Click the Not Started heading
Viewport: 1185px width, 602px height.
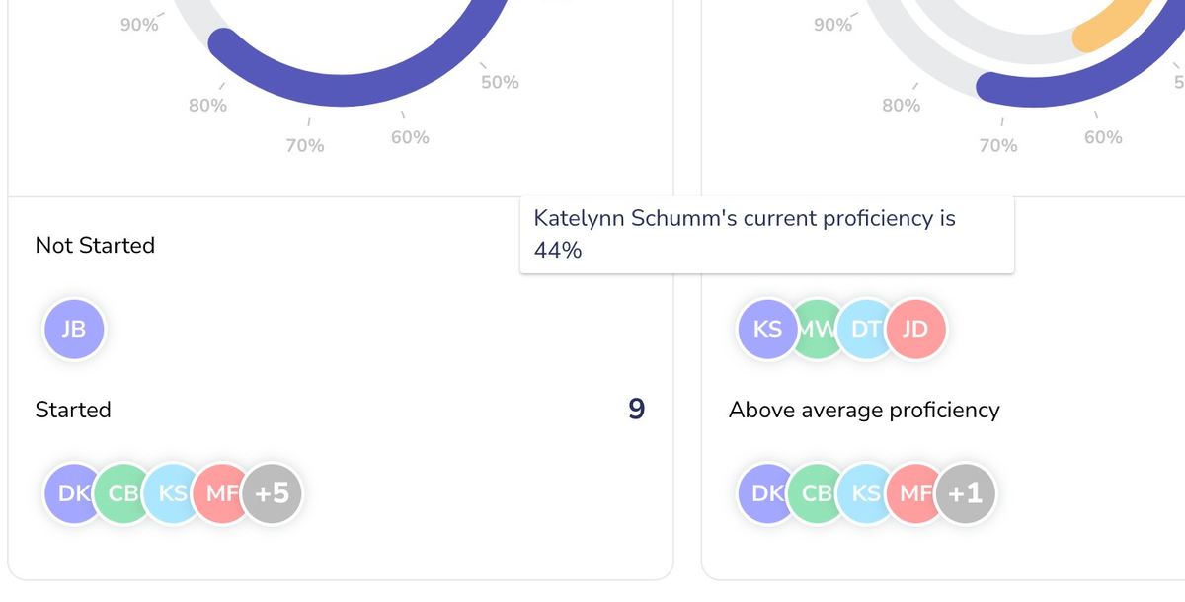click(95, 245)
